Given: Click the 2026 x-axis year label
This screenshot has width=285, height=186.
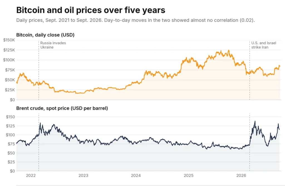Looking at the screenshot, I should [241, 175].
